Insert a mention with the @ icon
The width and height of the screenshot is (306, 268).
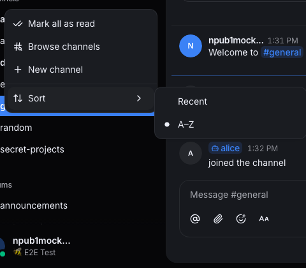pyautogui.click(x=195, y=219)
